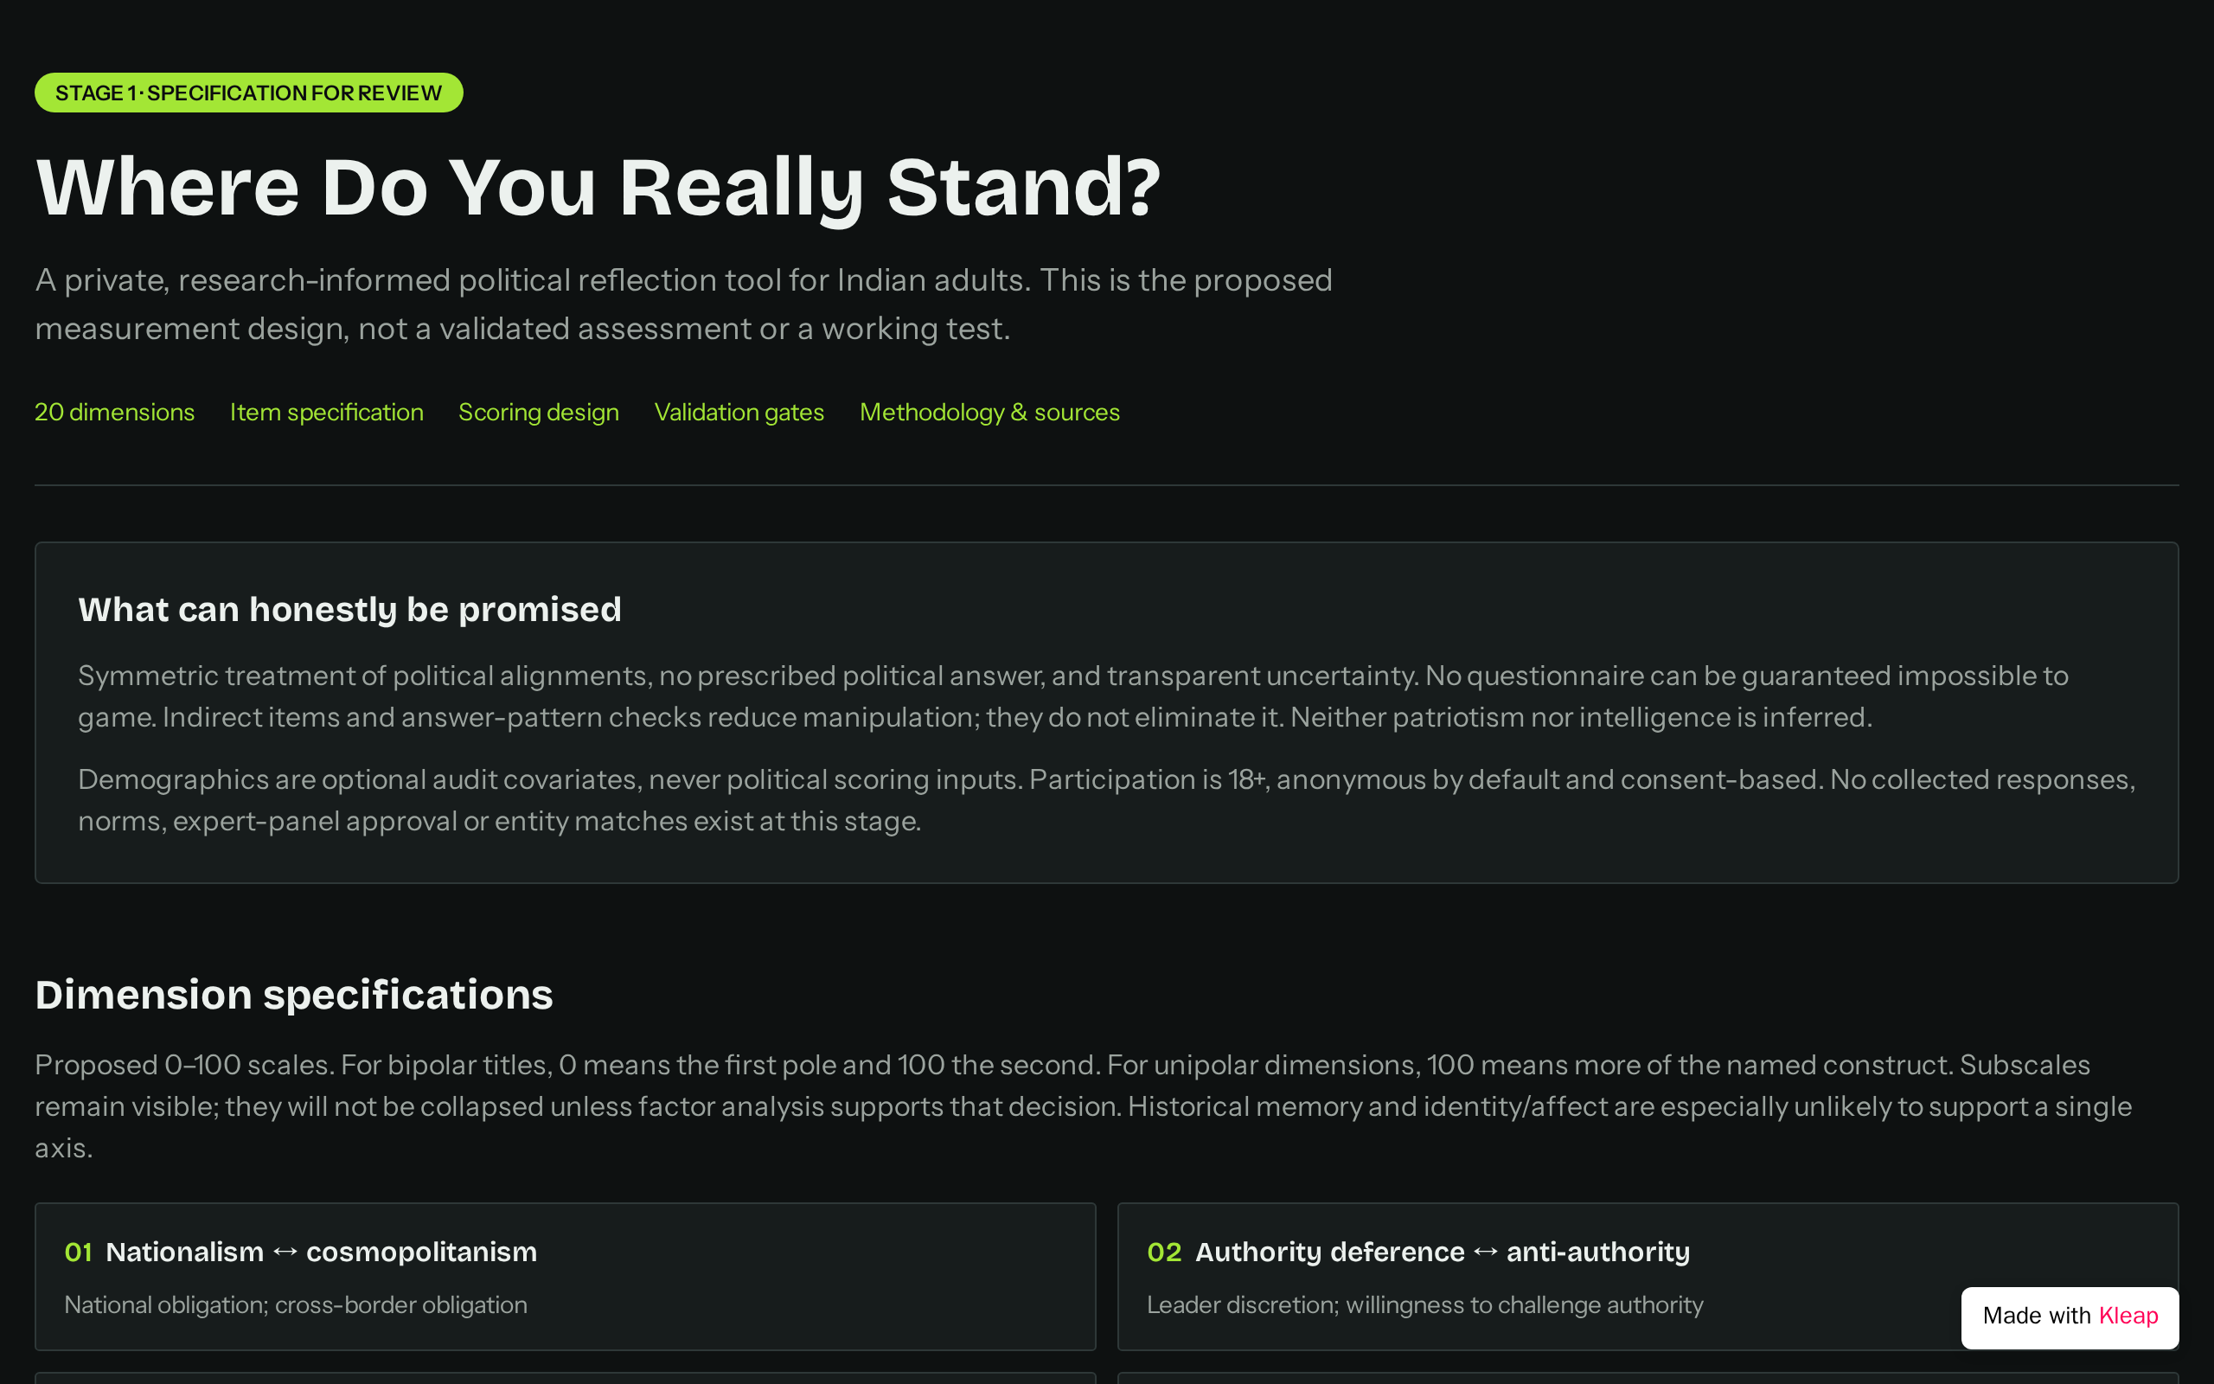
Task: Open Validation gates link
Action: pos(739,412)
